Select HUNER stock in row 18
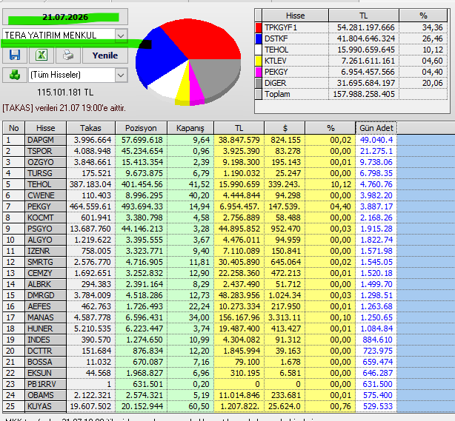 click(x=45, y=329)
